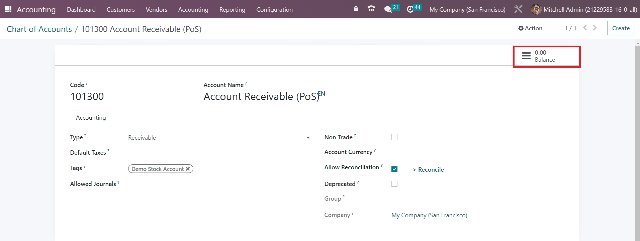Tick the Deprecated checkbox
640x241 pixels.
click(x=394, y=184)
